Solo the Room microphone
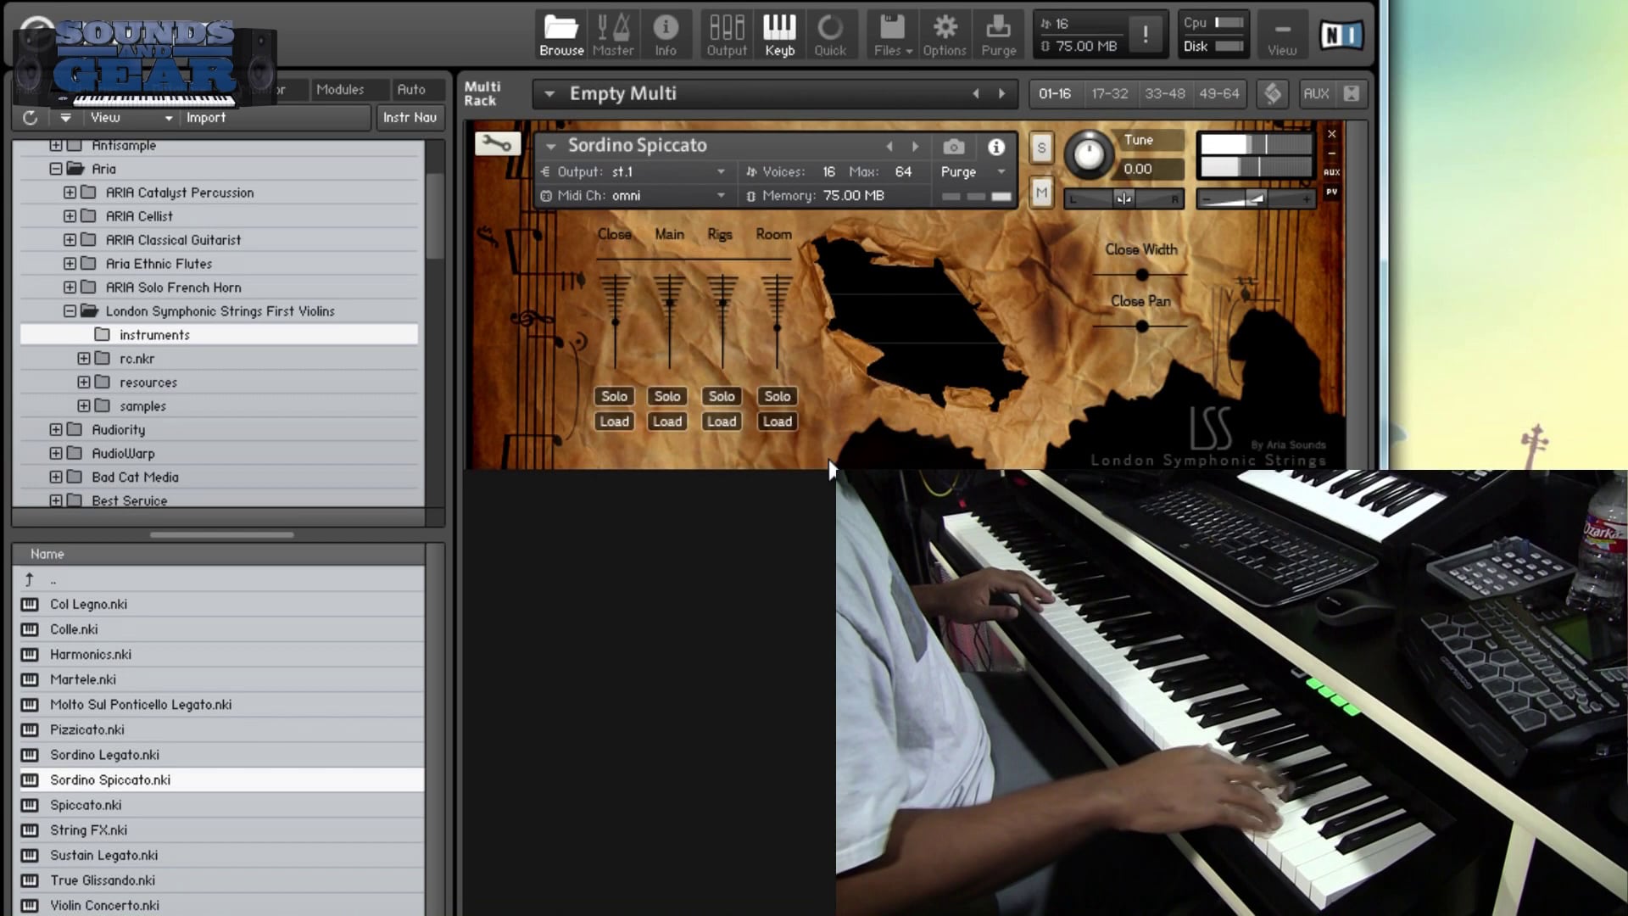Image resolution: width=1628 pixels, height=916 pixels. click(x=777, y=396)
